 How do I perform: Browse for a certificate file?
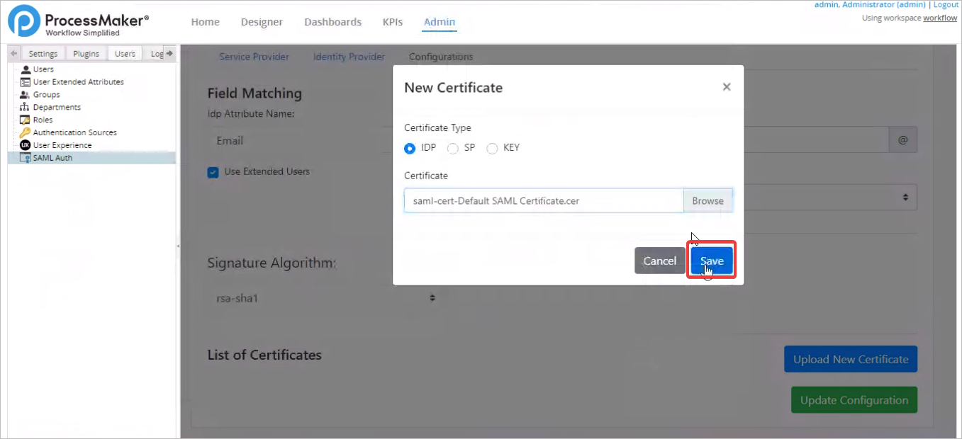(707, 200)
